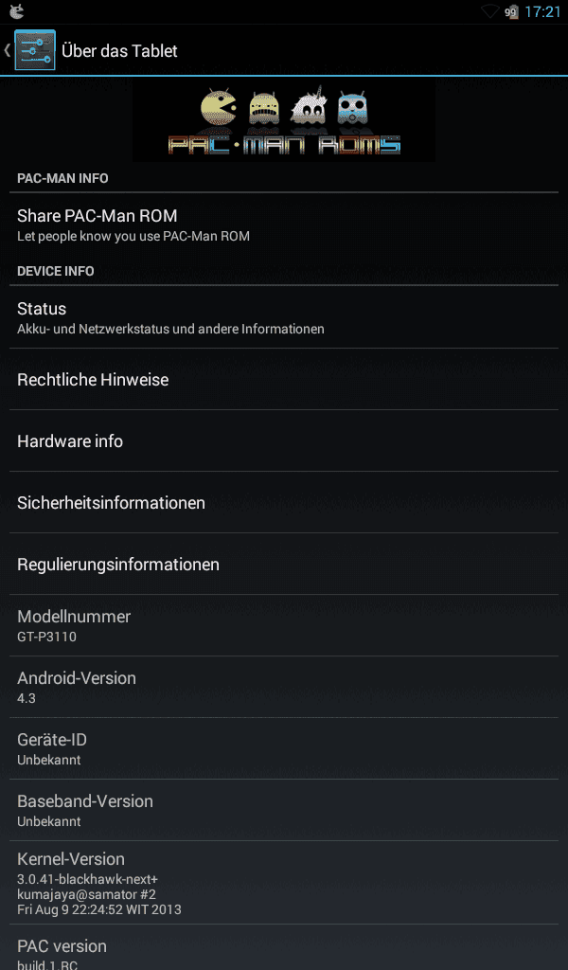Tap the 17:21 clock in status bar
The height and width of the screenshot is (970, 568).
point(542,11)
